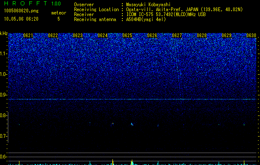Click the Ovserver label
This screenshot has width=260, height=165.
[x=84, y=5]
